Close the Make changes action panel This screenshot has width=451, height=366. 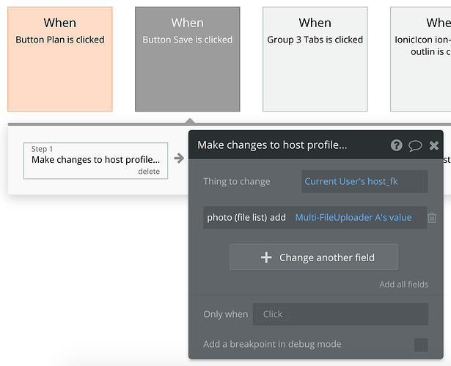(434, 145)
